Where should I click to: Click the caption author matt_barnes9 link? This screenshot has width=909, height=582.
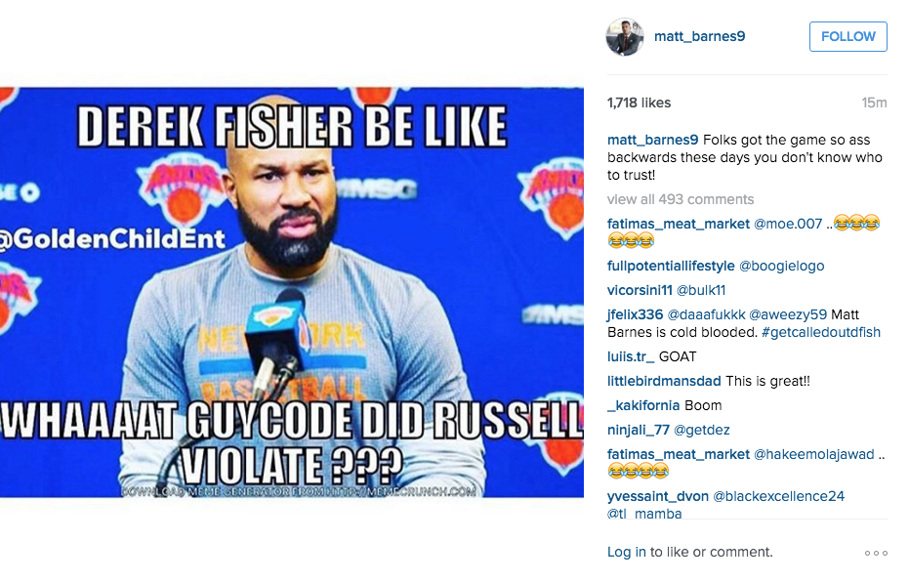tap(653, 141)
